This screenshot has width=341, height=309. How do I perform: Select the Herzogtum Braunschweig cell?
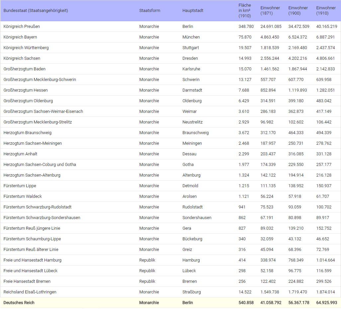28,133
